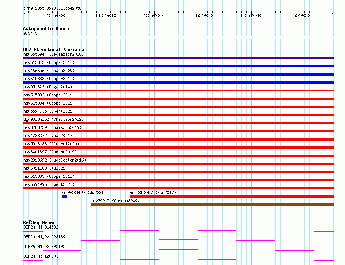
Task: Click ruler position 135549040
Action: (x=251, y=15)
